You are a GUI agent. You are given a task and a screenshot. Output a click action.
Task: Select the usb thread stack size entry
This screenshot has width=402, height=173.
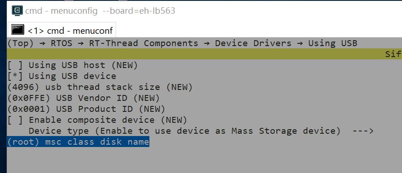point(100,87)
